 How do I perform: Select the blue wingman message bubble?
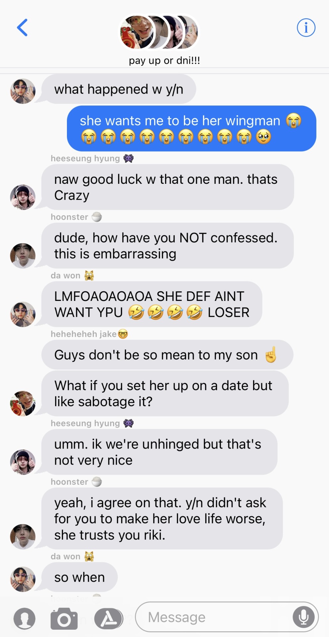pos(192,129)
